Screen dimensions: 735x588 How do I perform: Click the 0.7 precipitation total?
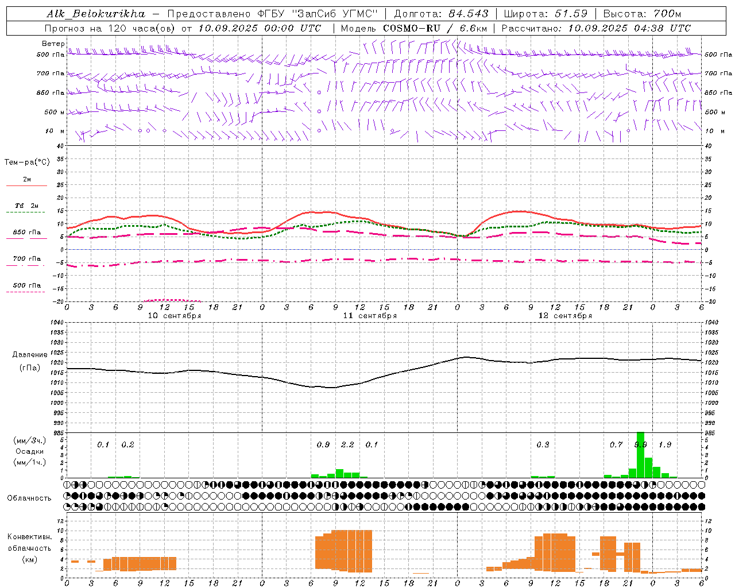pos(616,445)
